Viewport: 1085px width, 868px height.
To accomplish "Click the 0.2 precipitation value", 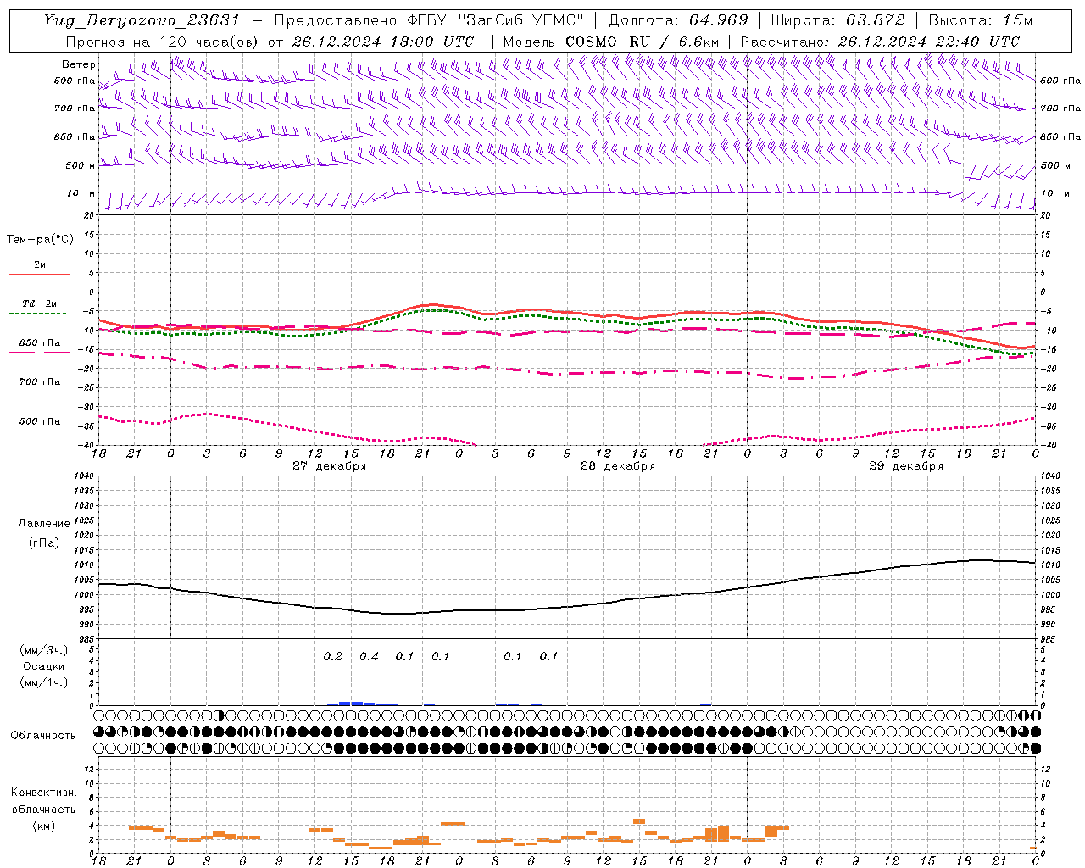I will tap(333, 656).
